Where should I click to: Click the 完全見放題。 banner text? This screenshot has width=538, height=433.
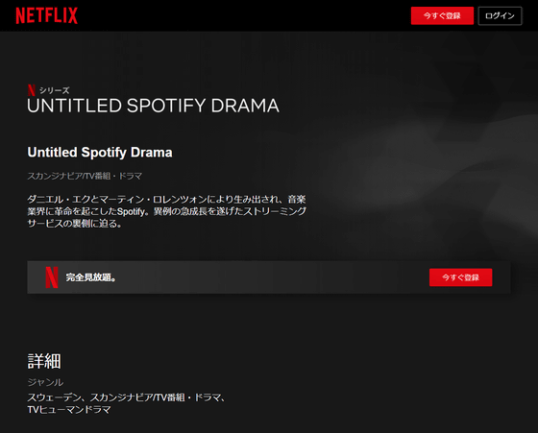click(91, 277)
